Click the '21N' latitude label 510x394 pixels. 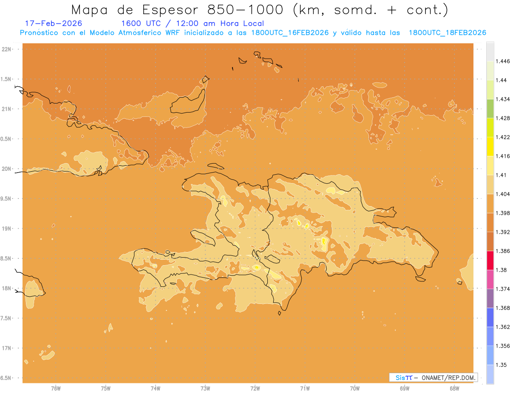pos(7,109)
